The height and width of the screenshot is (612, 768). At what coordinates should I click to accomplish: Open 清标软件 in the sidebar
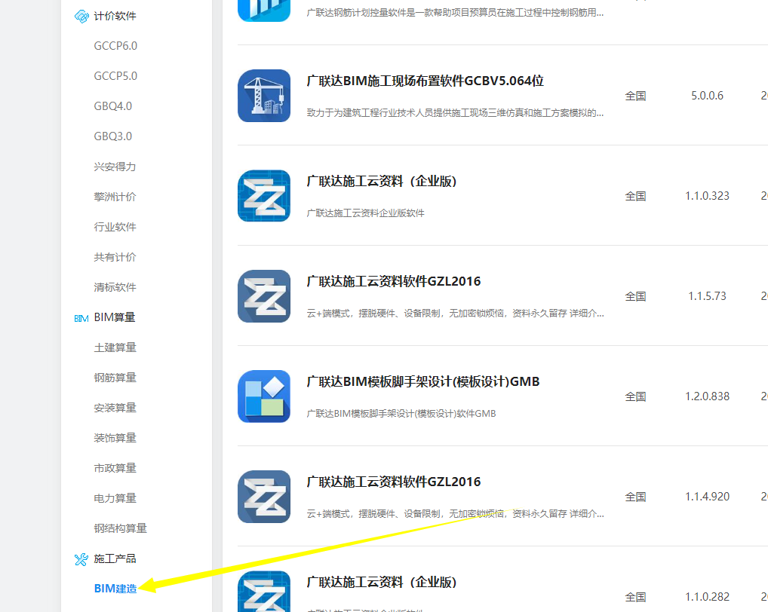tap(115, 288)
